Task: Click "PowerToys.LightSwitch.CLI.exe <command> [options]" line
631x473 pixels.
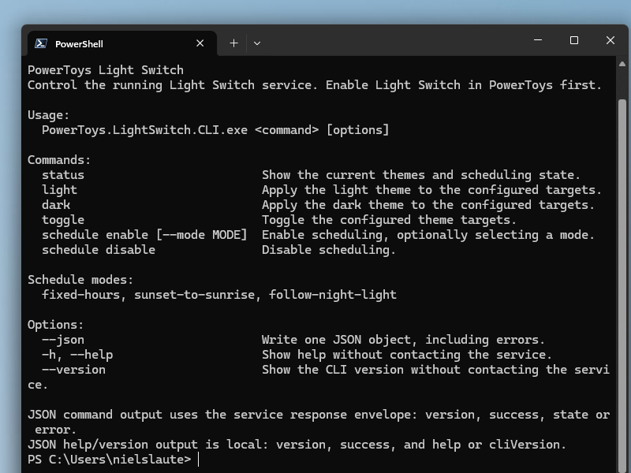Action: (x=215, y=130)
